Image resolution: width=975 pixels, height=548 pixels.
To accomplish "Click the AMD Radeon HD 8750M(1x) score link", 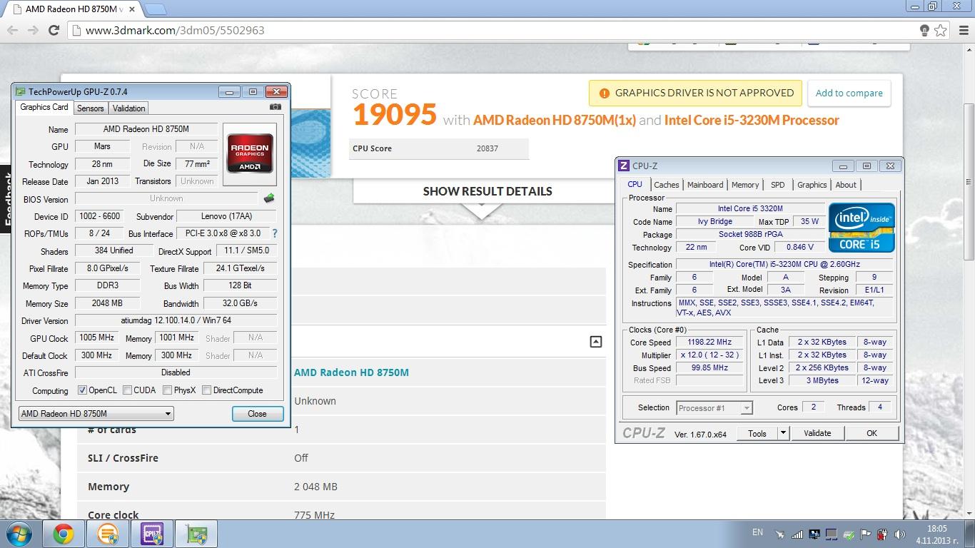I will coord(555,120).
